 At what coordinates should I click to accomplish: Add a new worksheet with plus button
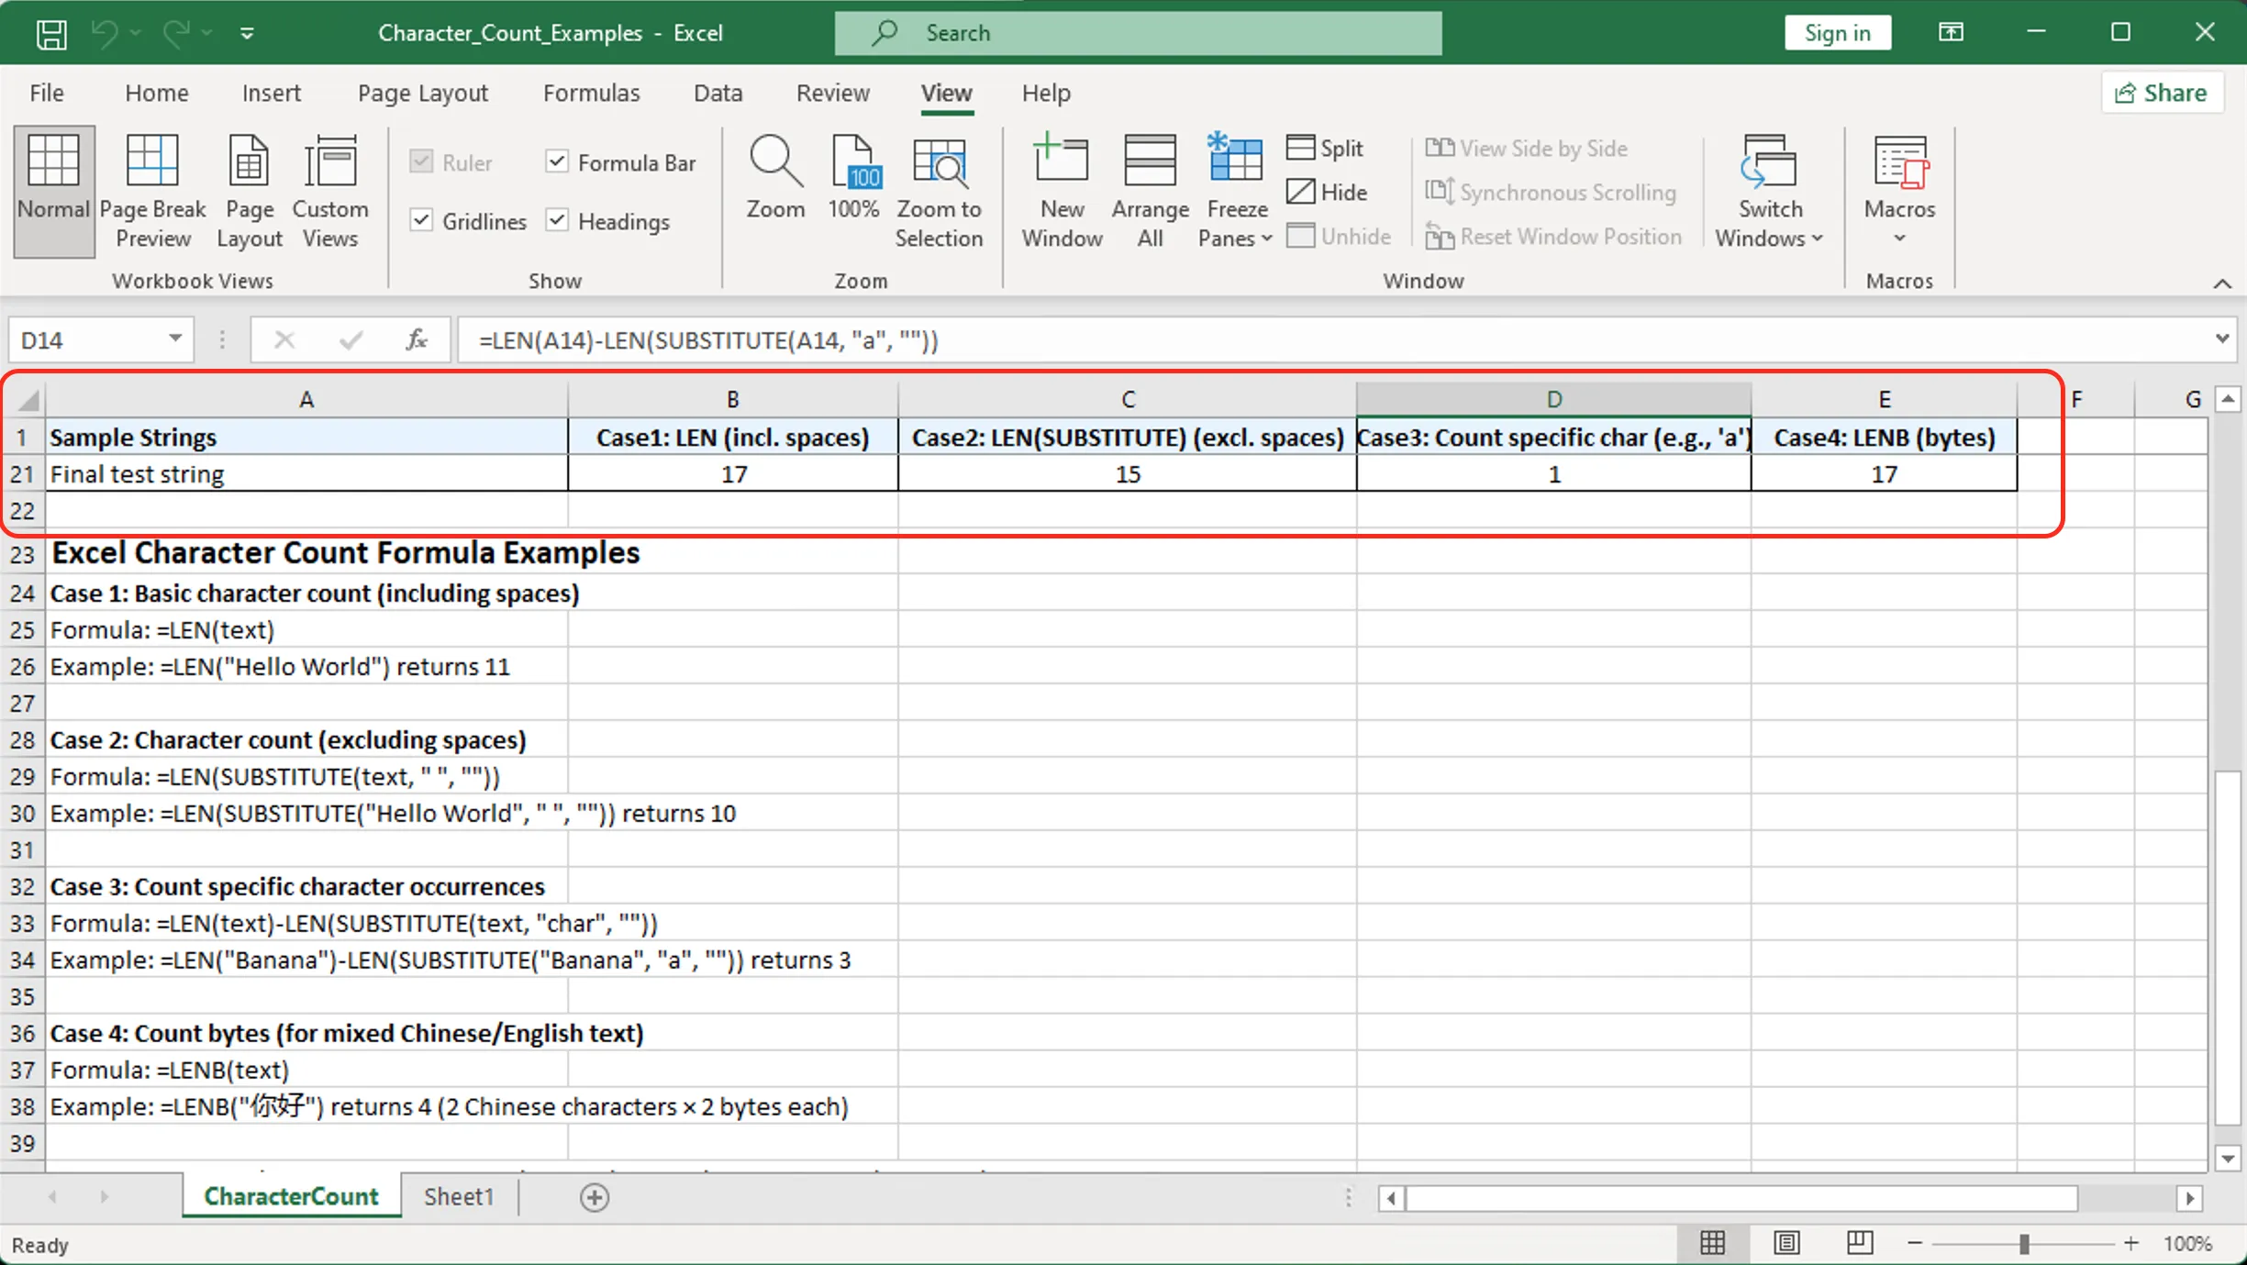(595, 1197)
